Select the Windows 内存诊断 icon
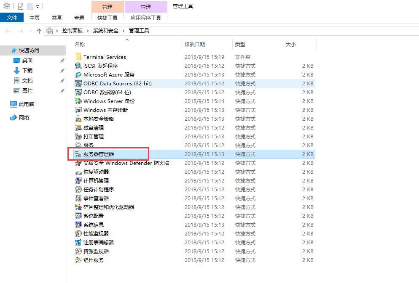 coord(78,110)
